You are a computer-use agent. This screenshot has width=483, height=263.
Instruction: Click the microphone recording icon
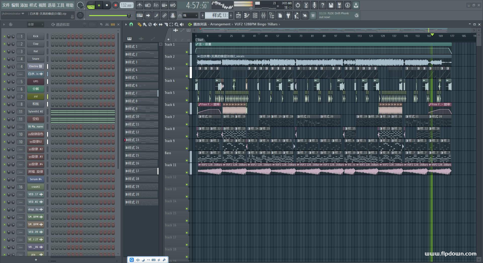pos(314,5)
